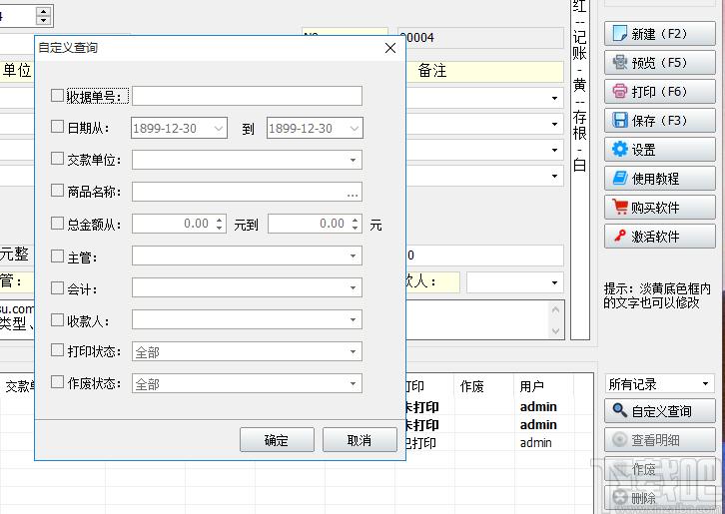
Task: Expand the 主管 combo box
Action: pos(353,256)
